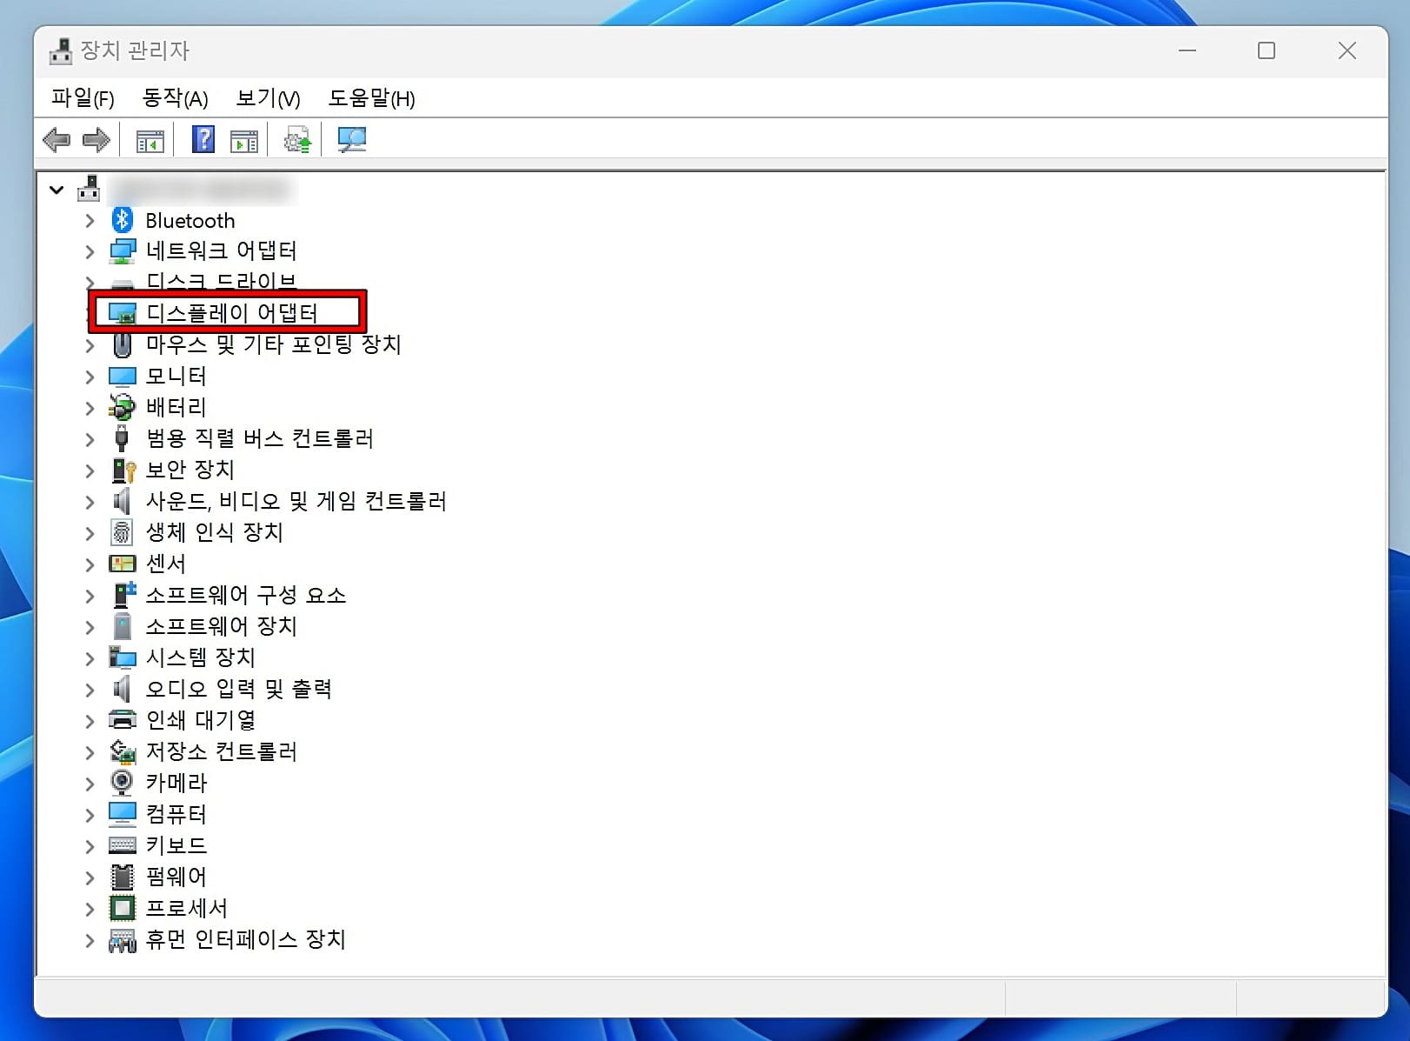1410x1041 pixels.
Task: Select the 디스플레이 어댑터 label
Action: (x=232, y=313)
